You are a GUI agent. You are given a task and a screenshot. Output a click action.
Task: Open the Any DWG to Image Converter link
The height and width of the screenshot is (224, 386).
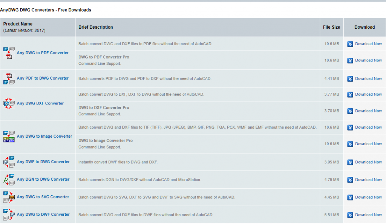(44, 136)
